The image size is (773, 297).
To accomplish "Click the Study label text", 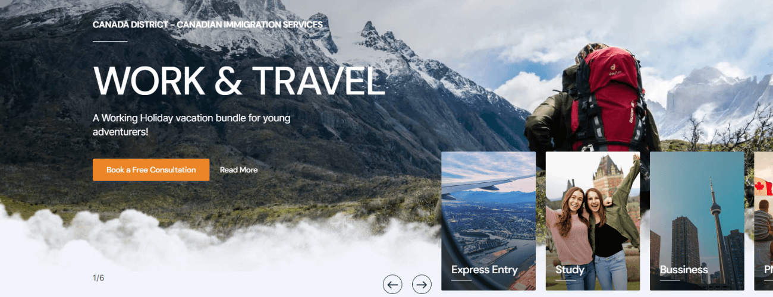I will 570,270.
